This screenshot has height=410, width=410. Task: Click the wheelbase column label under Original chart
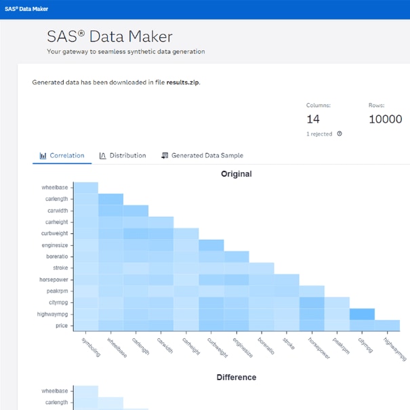click(x=117, y=347)
